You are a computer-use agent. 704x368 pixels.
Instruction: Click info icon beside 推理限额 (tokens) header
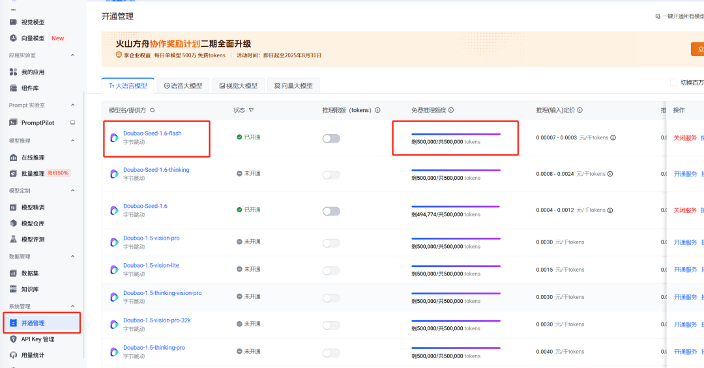point(377,111)
